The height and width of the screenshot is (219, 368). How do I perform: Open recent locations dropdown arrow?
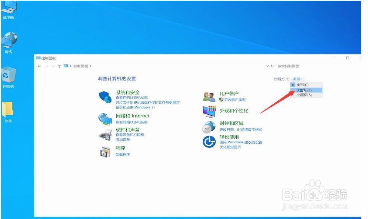53,66
